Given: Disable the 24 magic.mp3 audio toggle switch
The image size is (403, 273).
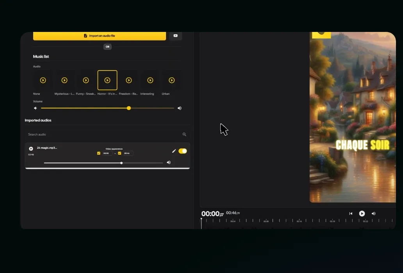Looking at the screenshot, I should point(183,151).
